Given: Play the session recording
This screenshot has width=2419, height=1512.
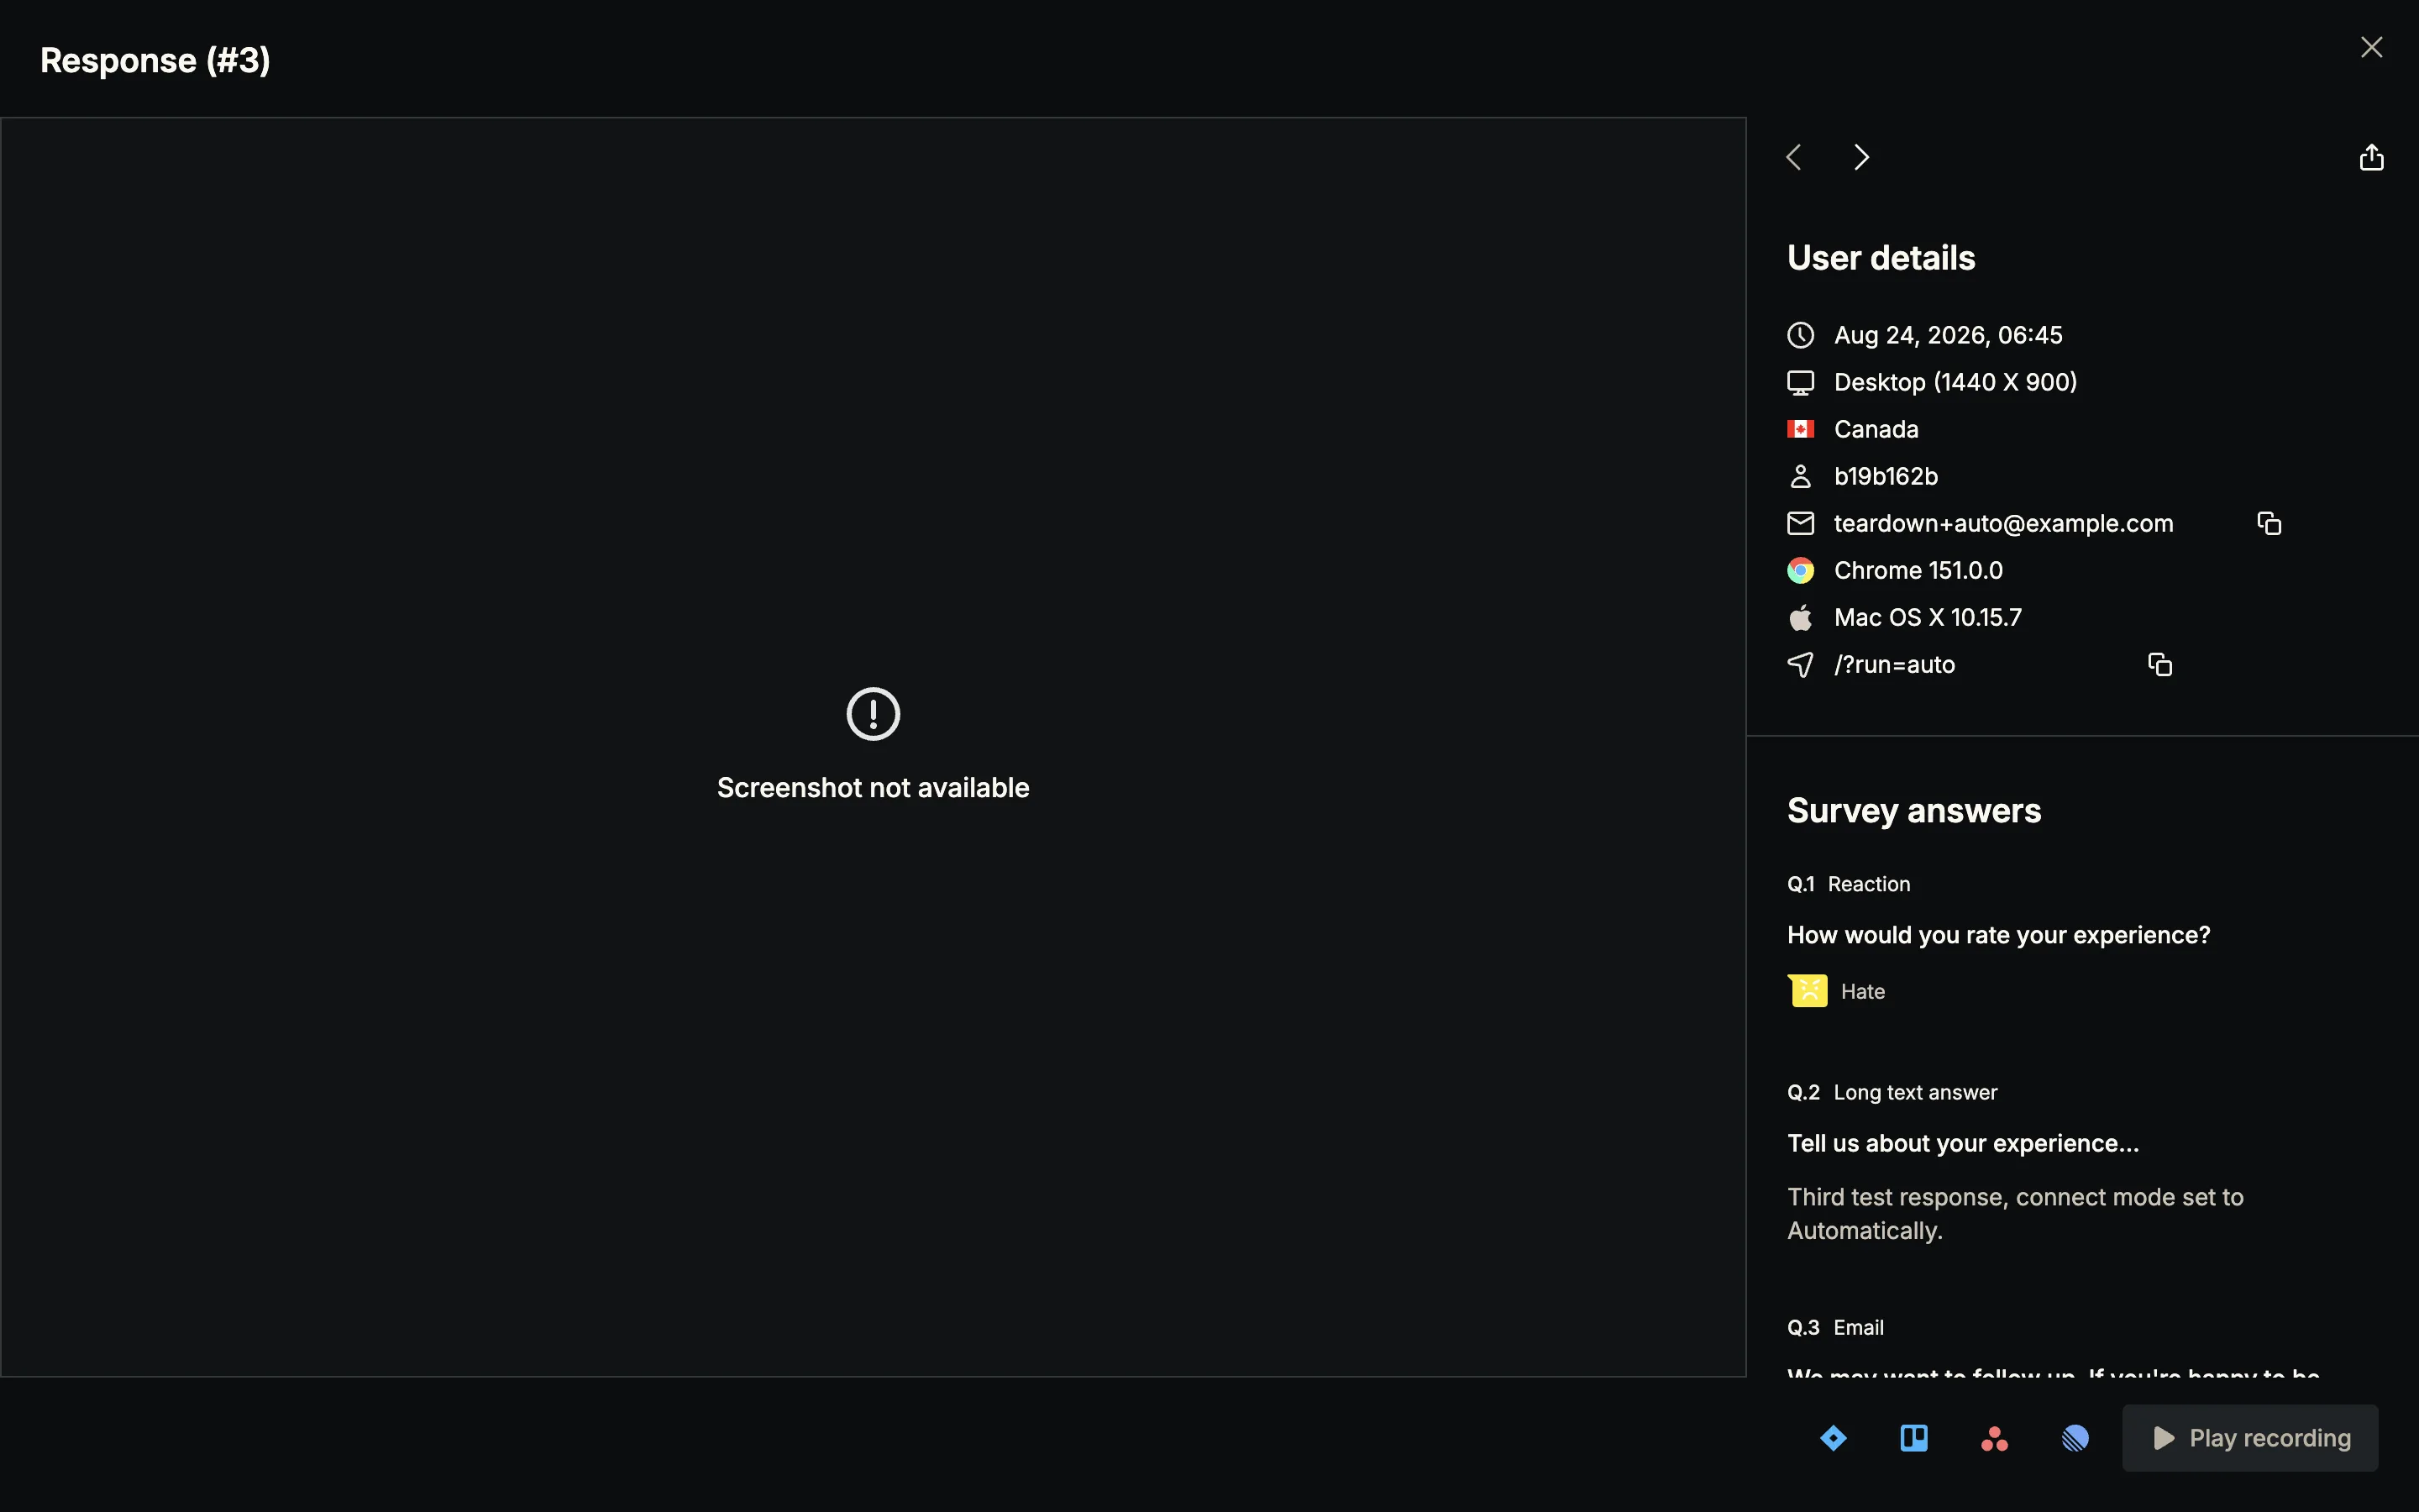Looking at the screenshot, I should tap(2250, 1438).
